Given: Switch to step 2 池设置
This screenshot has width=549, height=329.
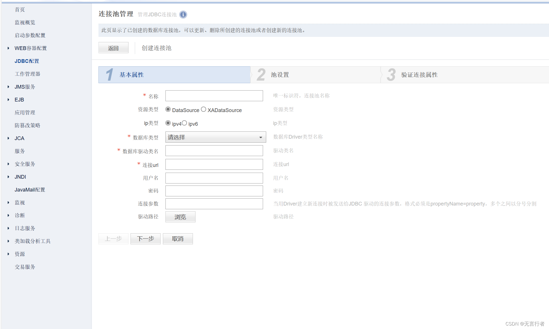Looking at the screenshot, I should [280, 75].
